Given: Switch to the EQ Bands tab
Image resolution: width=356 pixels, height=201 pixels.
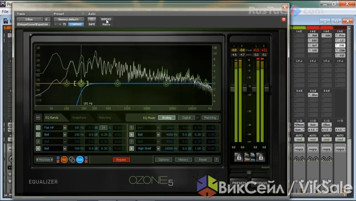Looking at the screenshot, I should 52,117.
